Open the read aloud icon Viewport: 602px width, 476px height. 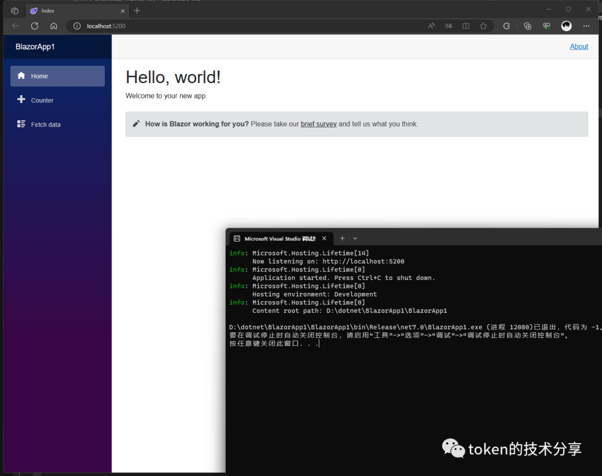click(431, 26)
